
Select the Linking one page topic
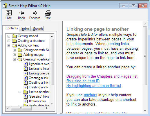click(x=39, y=73)
